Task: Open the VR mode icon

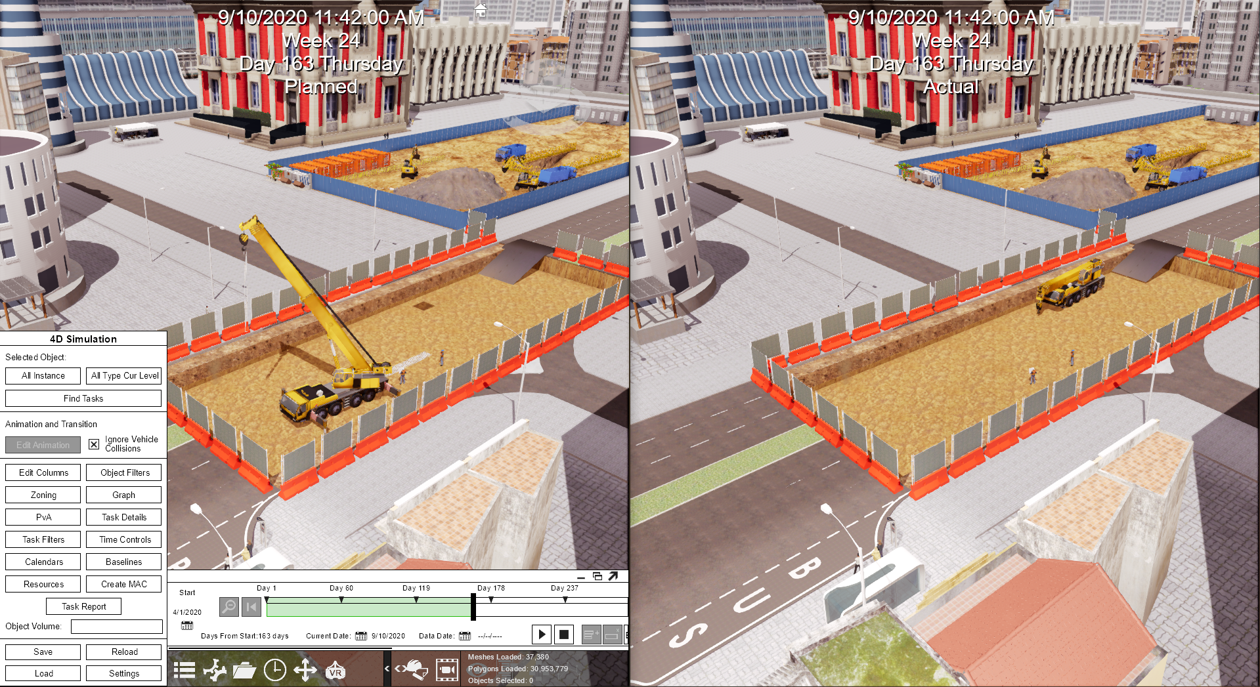Action: click(336, 670)
